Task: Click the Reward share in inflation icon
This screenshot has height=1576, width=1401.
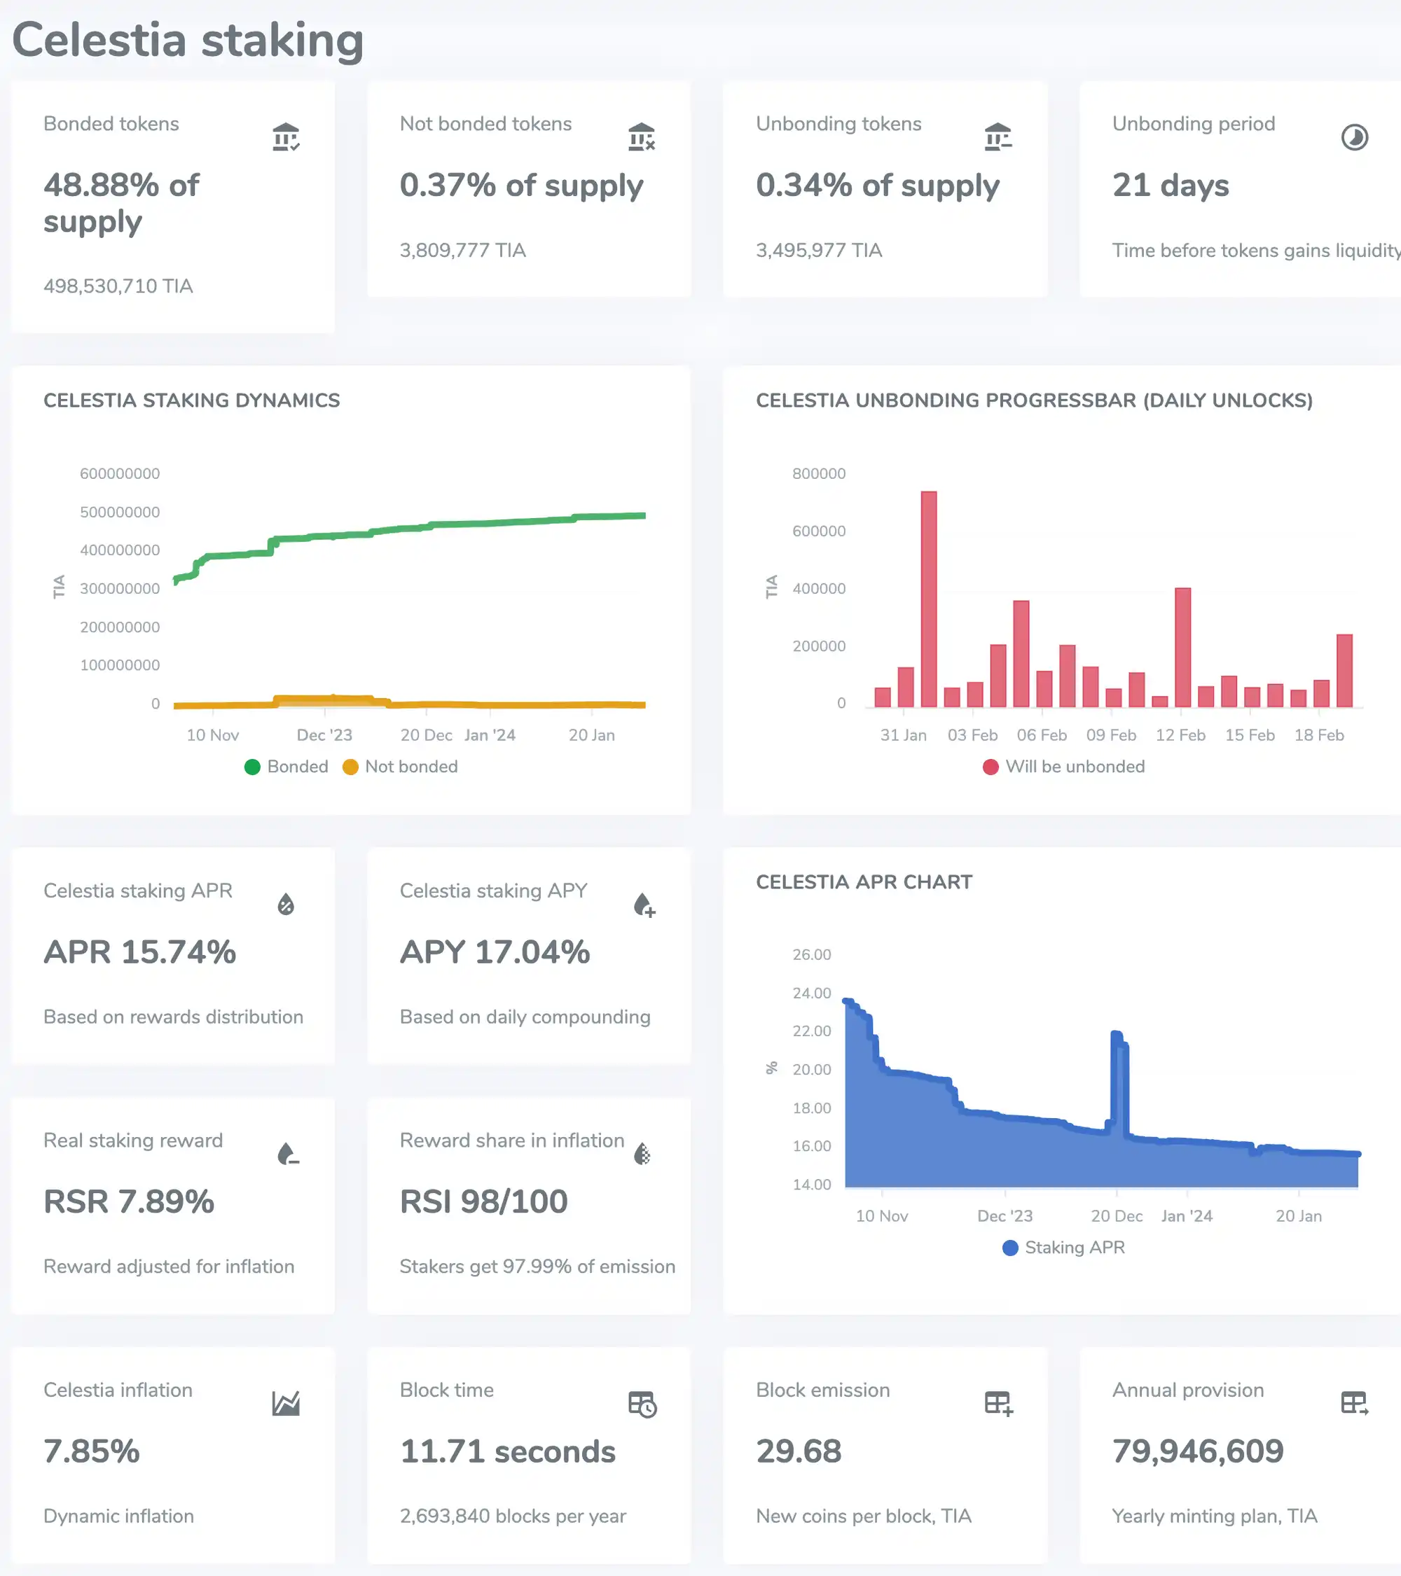Action: point(642,1154)
